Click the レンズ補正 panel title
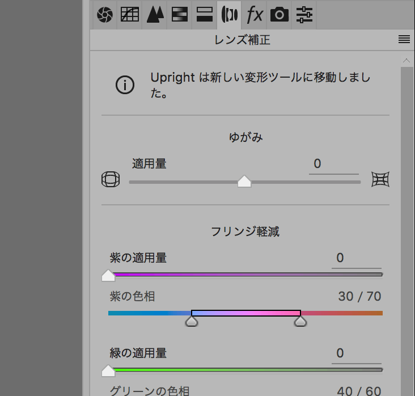 pyautogui.click(x=242, y=40)
